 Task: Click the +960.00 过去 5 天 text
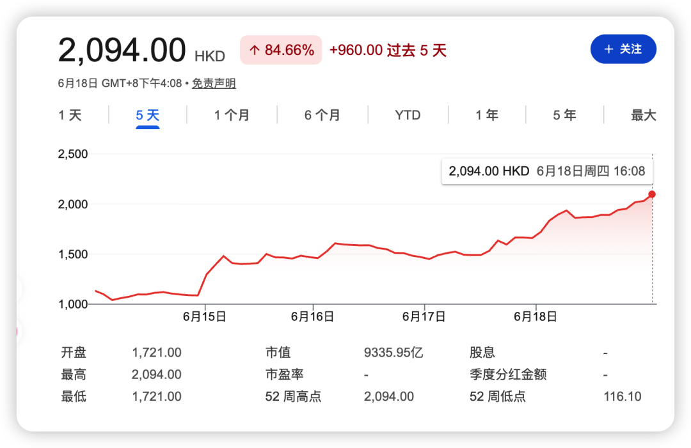[388, 50]
